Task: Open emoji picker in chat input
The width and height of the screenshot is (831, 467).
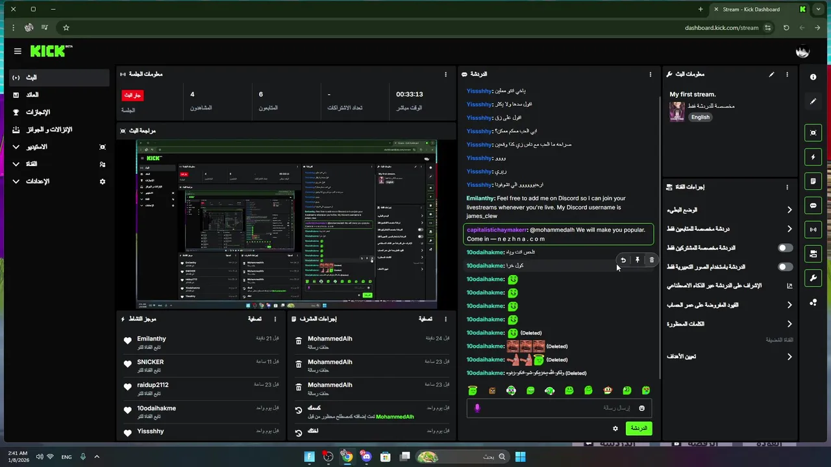Action: click(x=641, y=408)
